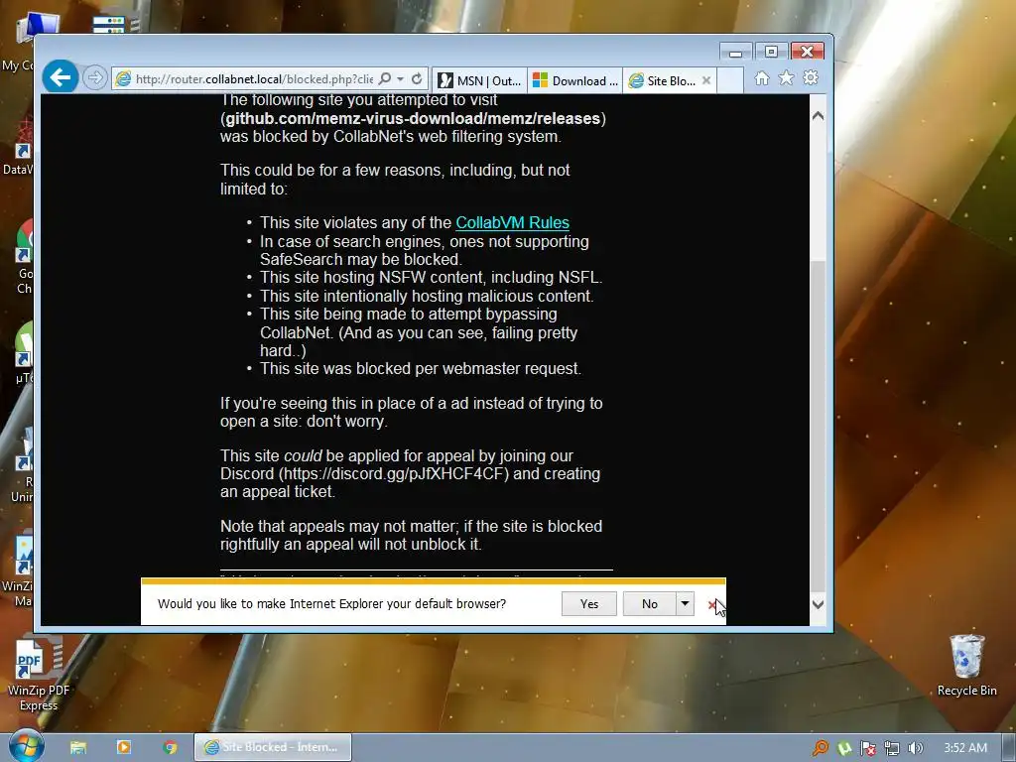Click the green uTorrent tray icon

coord(845,748)
